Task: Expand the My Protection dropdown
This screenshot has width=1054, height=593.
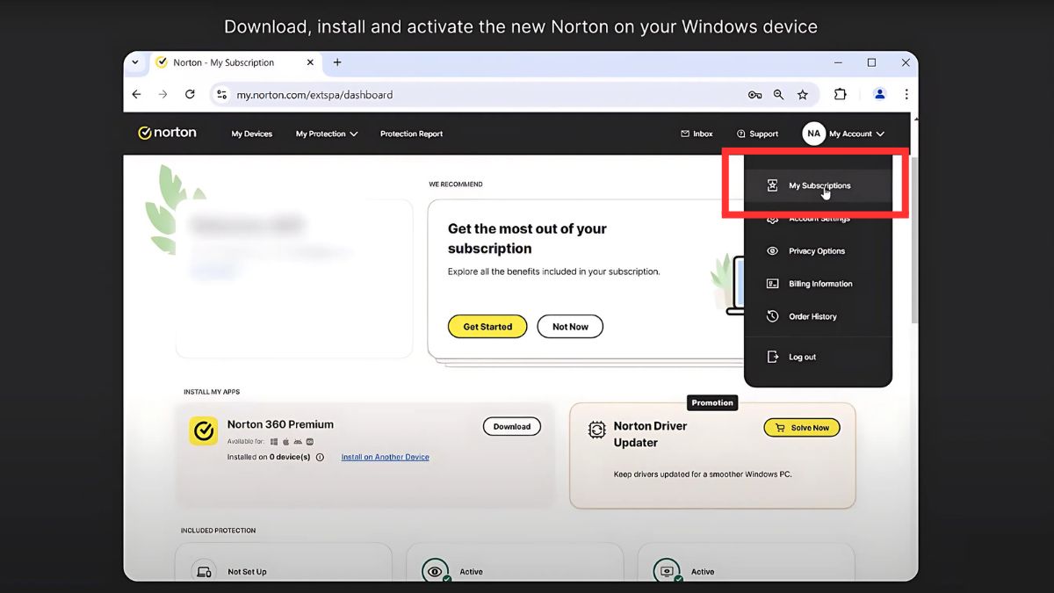Action: 327,134
